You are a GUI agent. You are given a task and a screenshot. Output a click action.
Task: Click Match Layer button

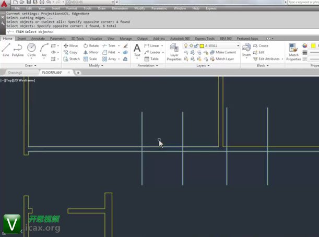pos(222,59)
